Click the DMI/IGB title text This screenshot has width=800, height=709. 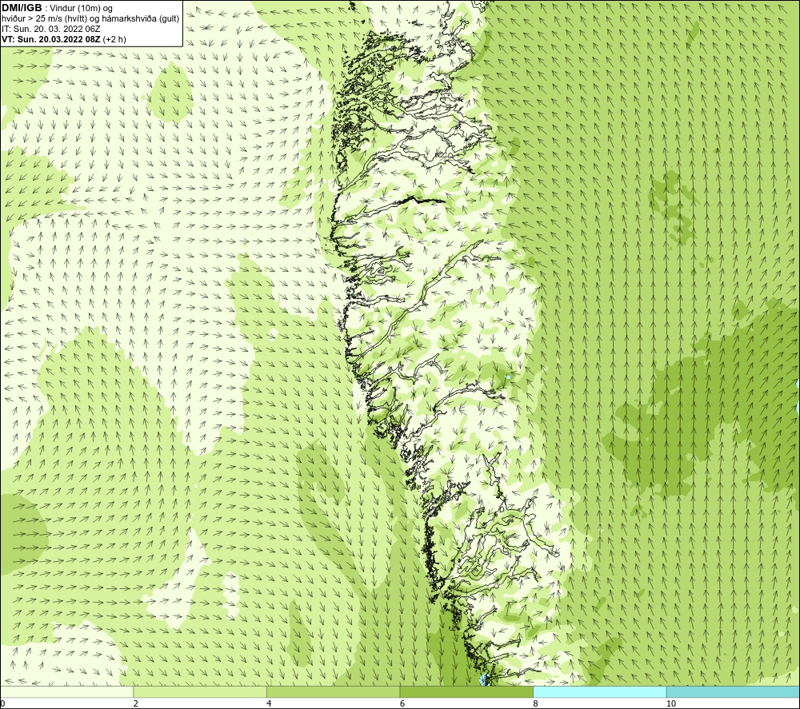22,8
